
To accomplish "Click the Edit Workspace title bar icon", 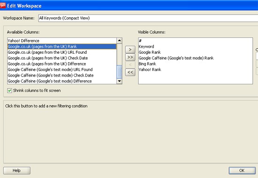I will 3,6.
